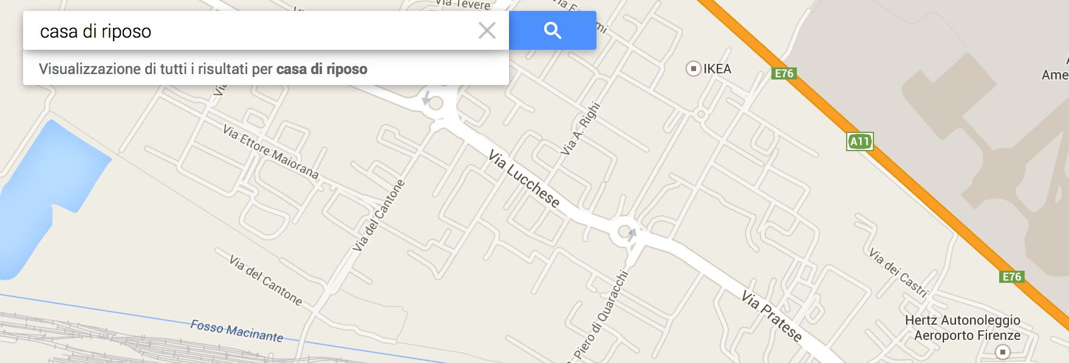Click the Fosso Macinante waterway label
This screenshot has width=1069, height=363.
pos(237,331)
